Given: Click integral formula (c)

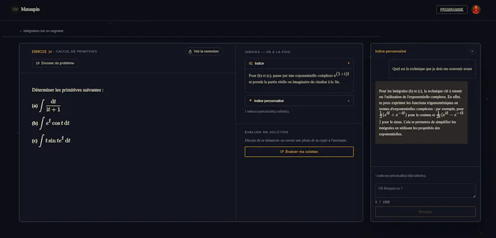Looking at the screenshot, I should coord(51,141).
